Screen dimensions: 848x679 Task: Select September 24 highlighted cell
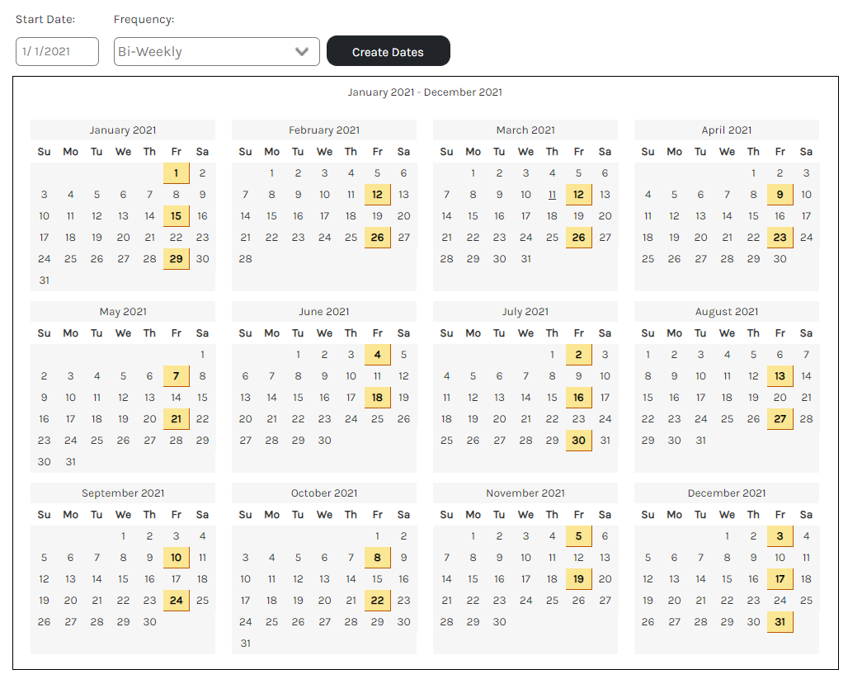coord(176,600)
